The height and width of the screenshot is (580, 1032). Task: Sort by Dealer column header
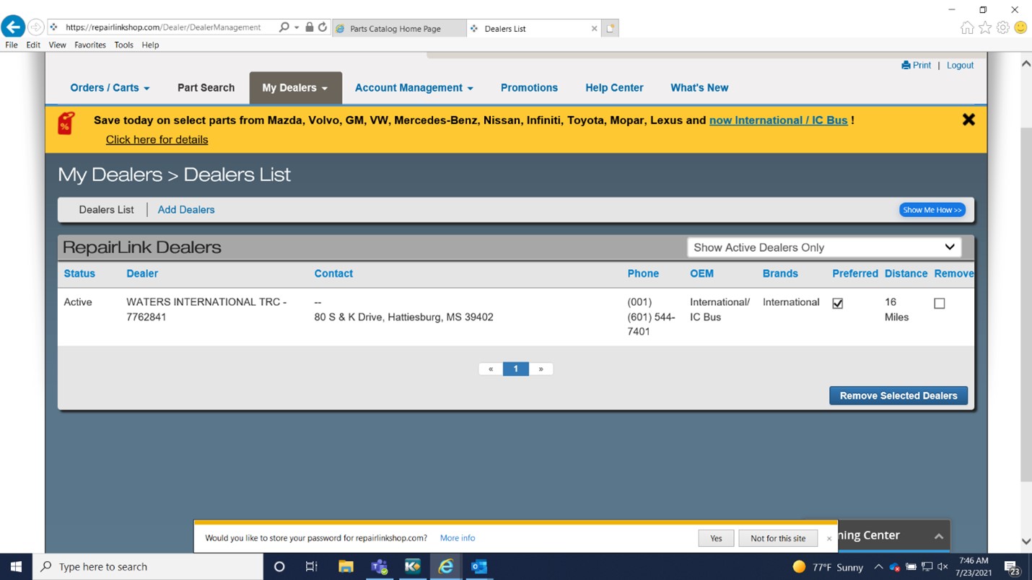[142, 273]
